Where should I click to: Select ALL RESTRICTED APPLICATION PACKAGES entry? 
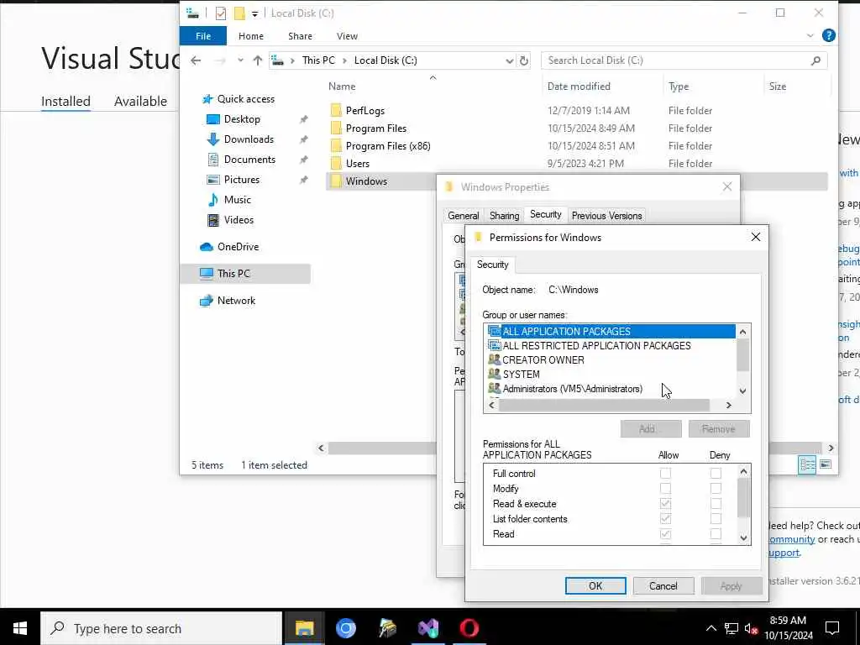tap(597, 346)
